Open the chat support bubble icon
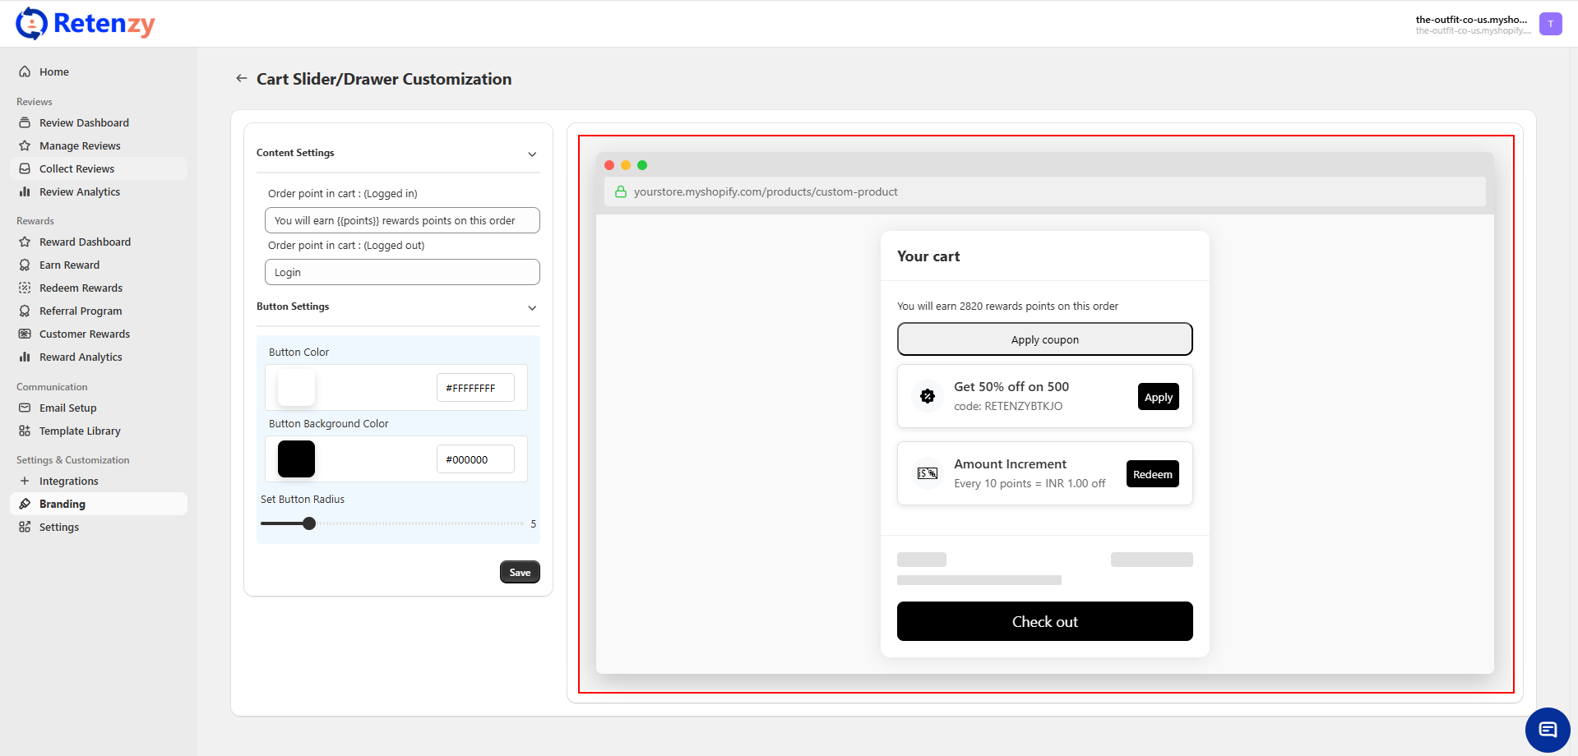The width and height of the screenshot is (1578, 756). (x=1548, y=730)
